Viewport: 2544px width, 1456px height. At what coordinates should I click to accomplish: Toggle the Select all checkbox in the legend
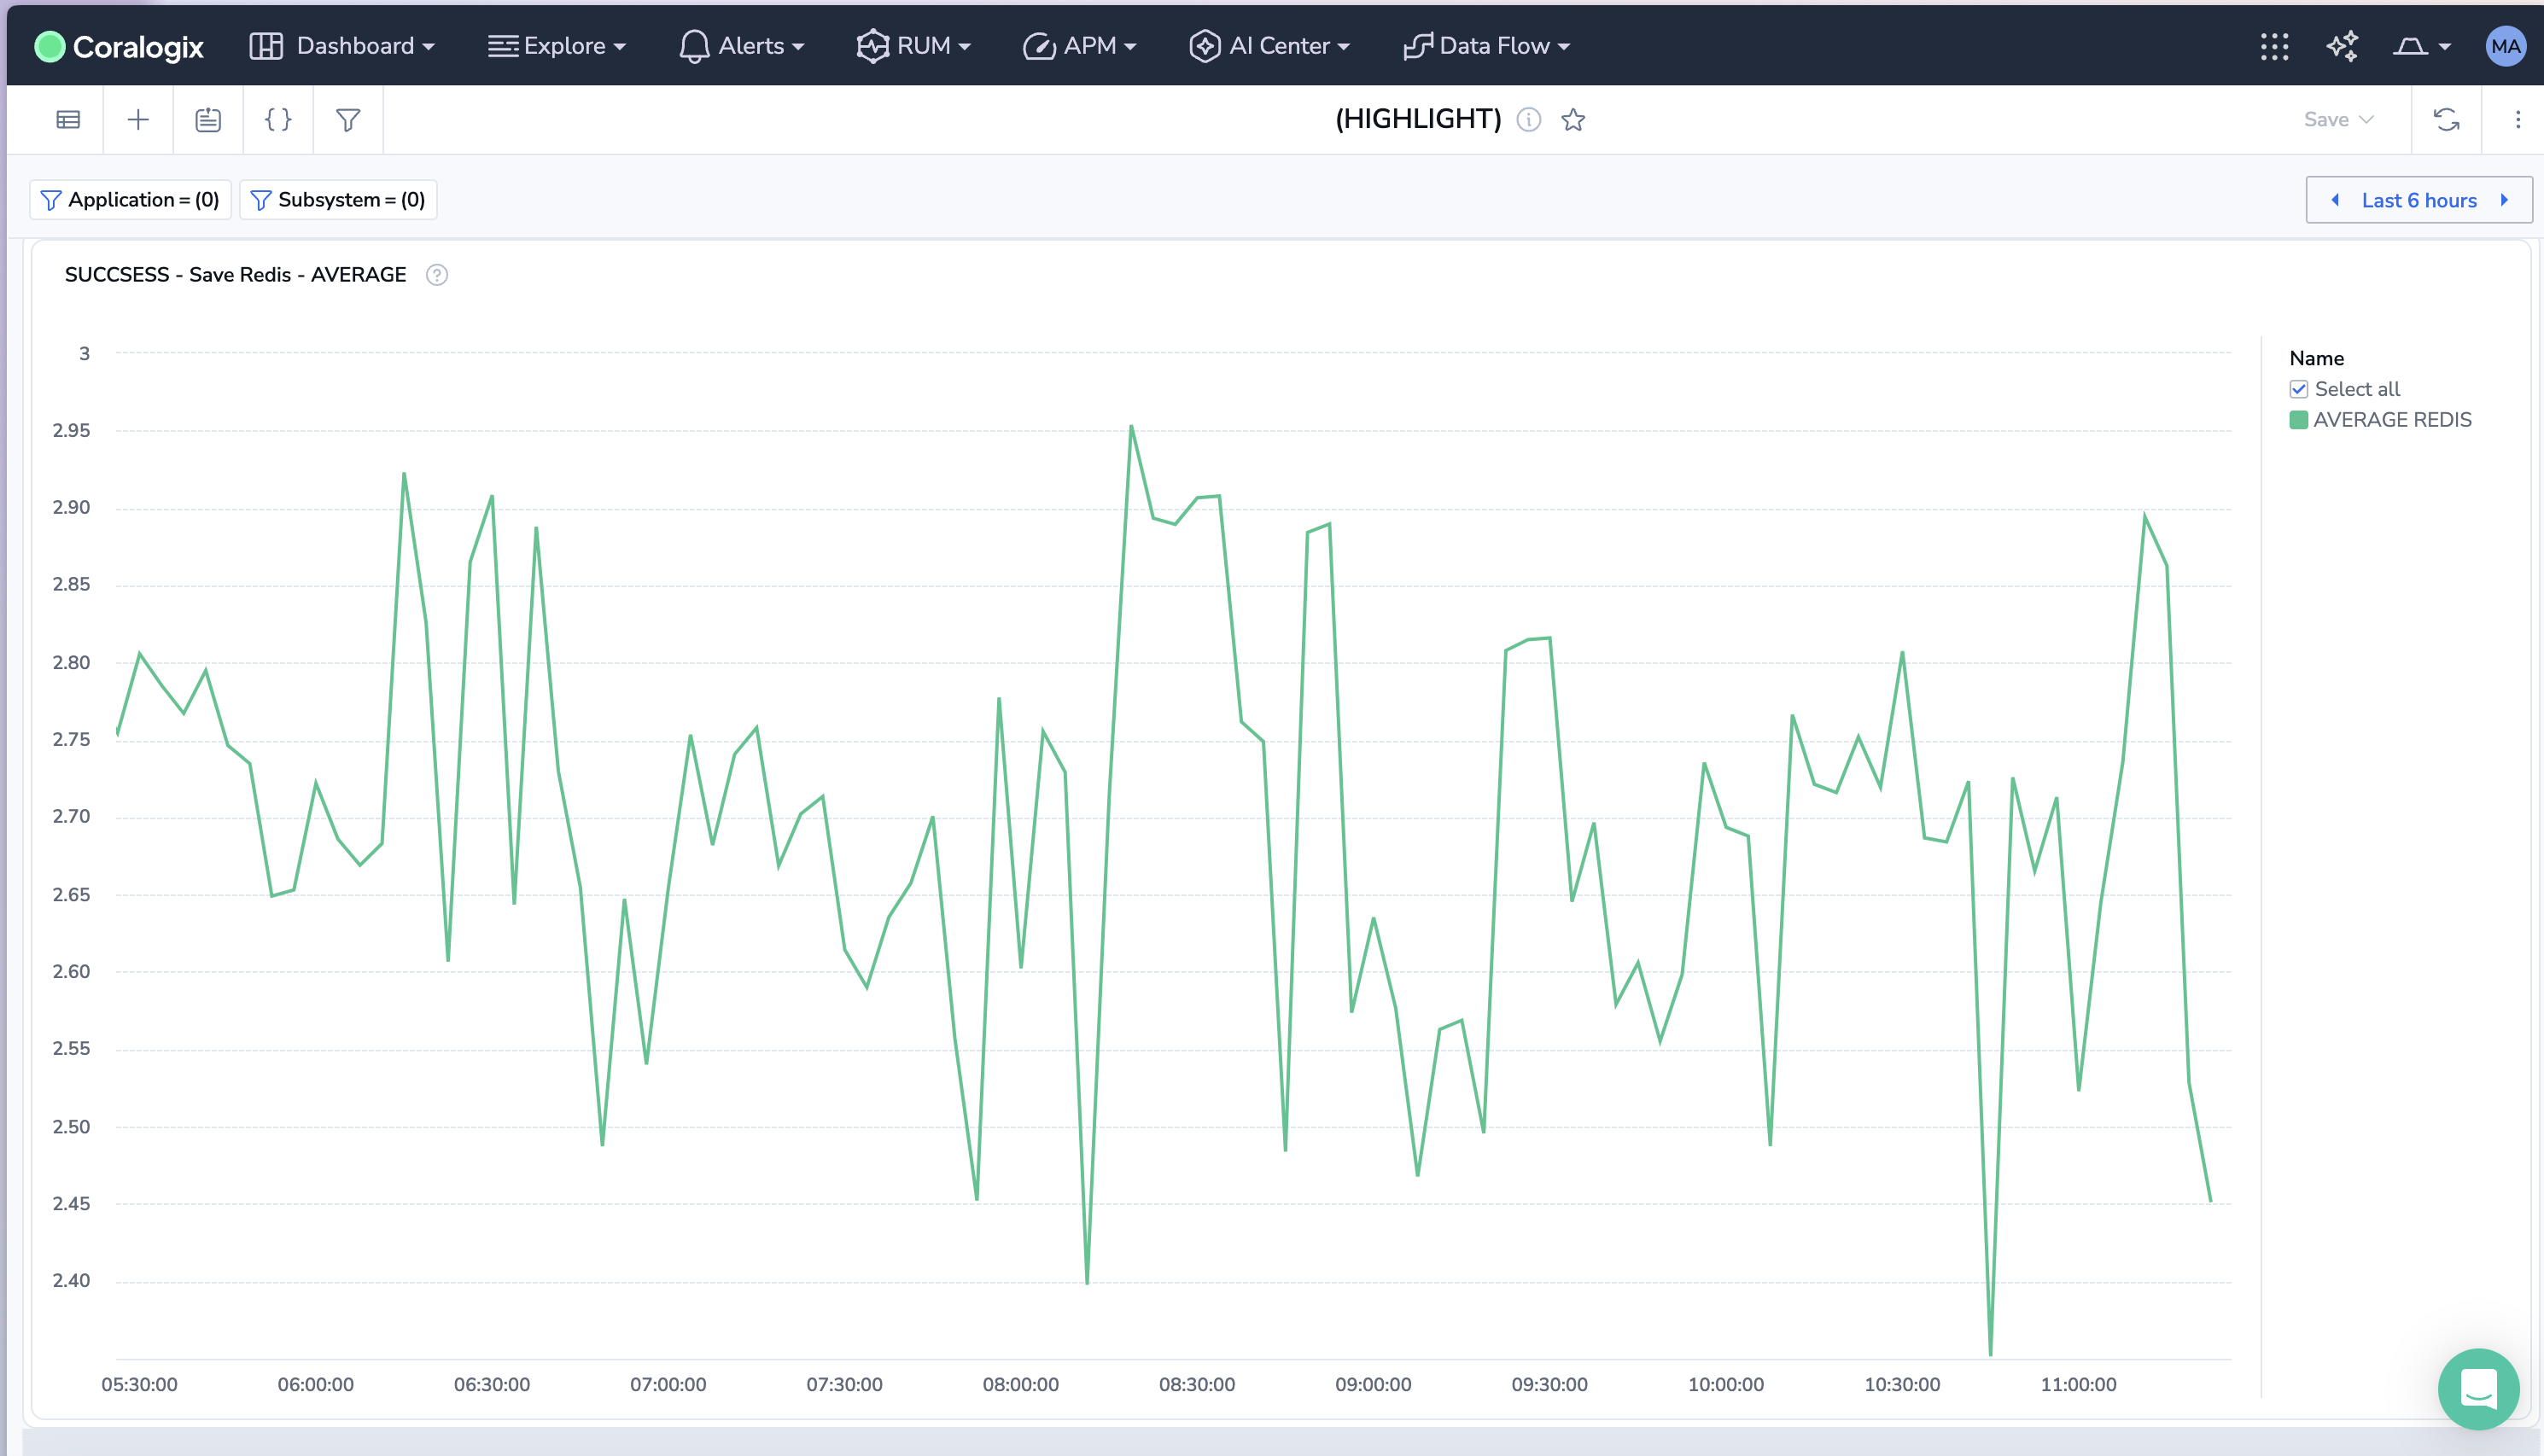[x=2298, y=389]
